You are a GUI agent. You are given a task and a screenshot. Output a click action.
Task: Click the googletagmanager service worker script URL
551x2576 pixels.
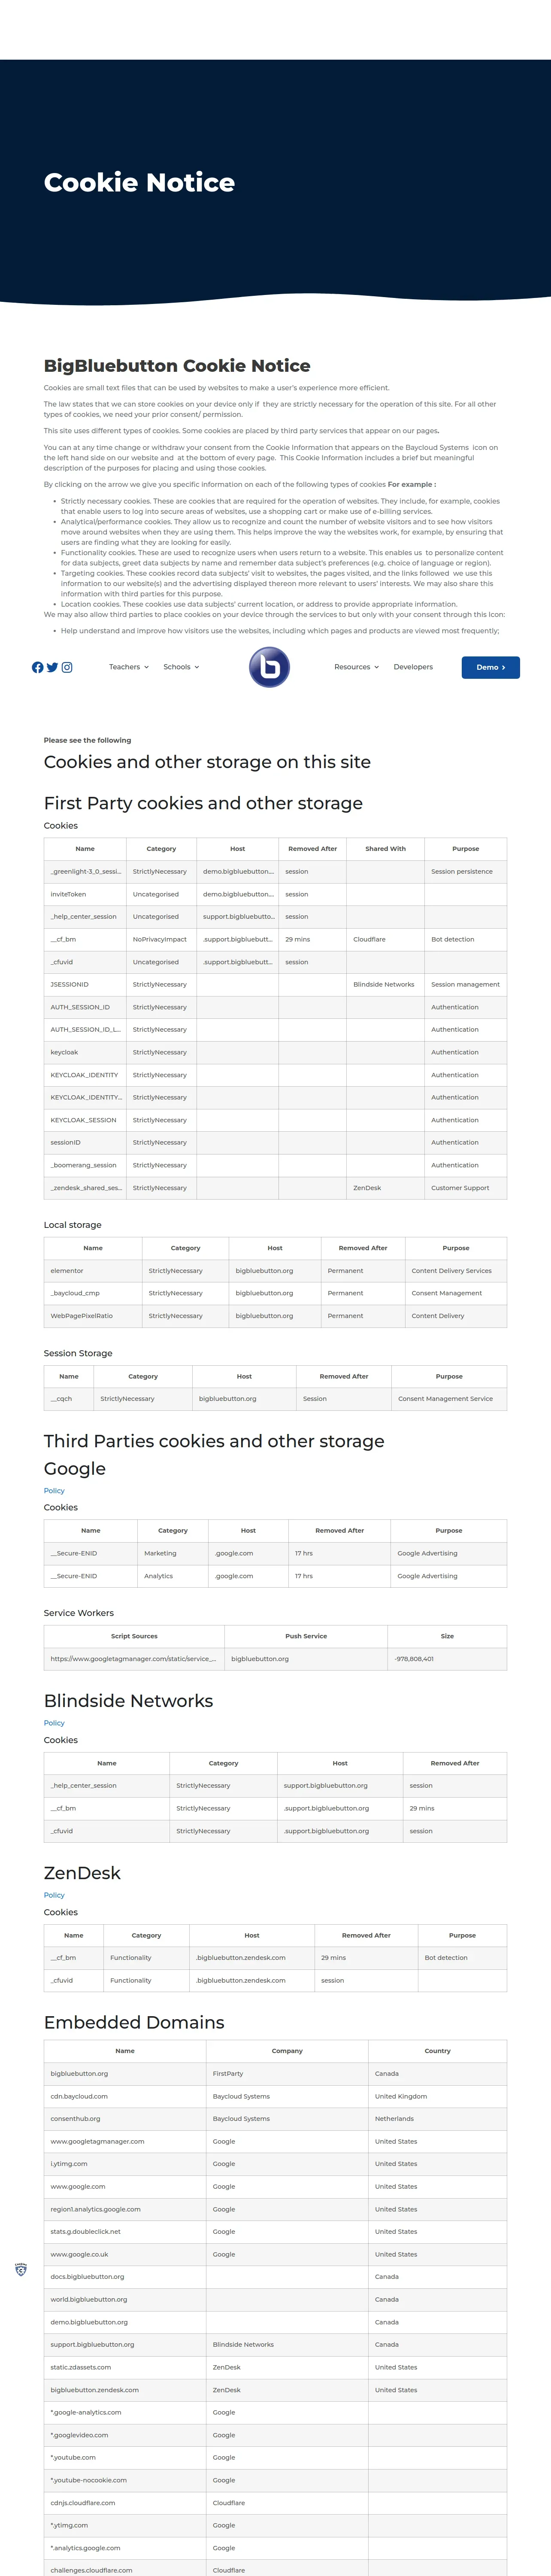[133, 1659]
